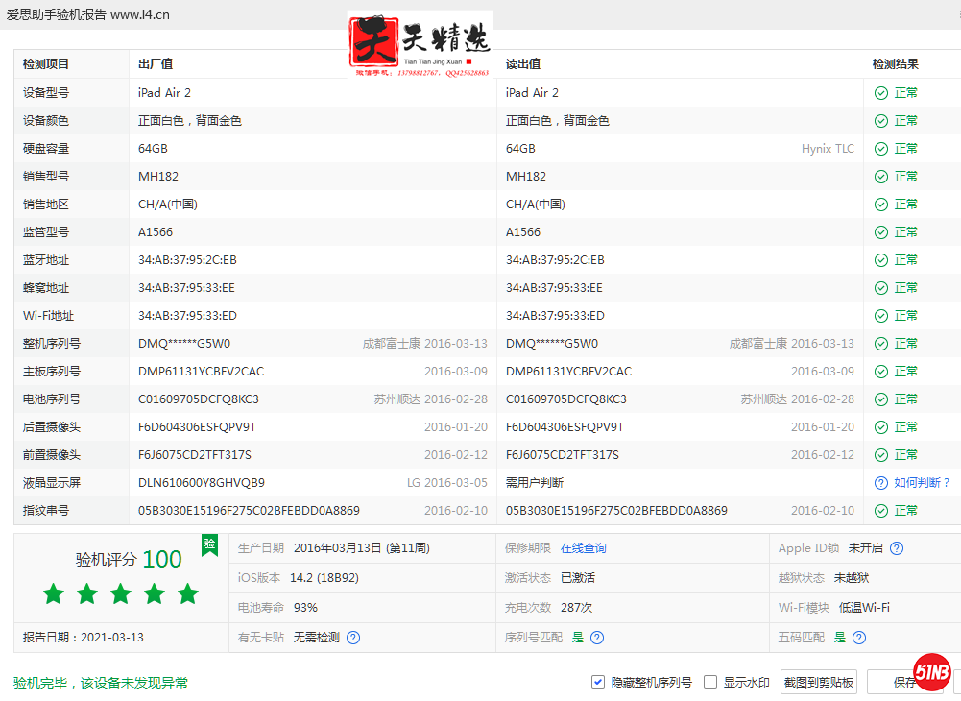Click the help icon beside Apple ID锁 未开启

(x=897, y=548)
